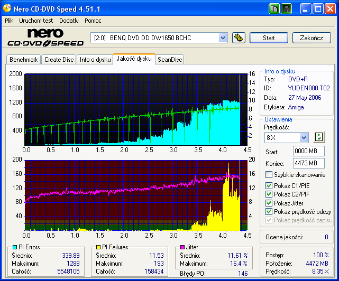Open the Dodatki menu
Viewport: 339px width, 281px height.
[x=69, y=21]
